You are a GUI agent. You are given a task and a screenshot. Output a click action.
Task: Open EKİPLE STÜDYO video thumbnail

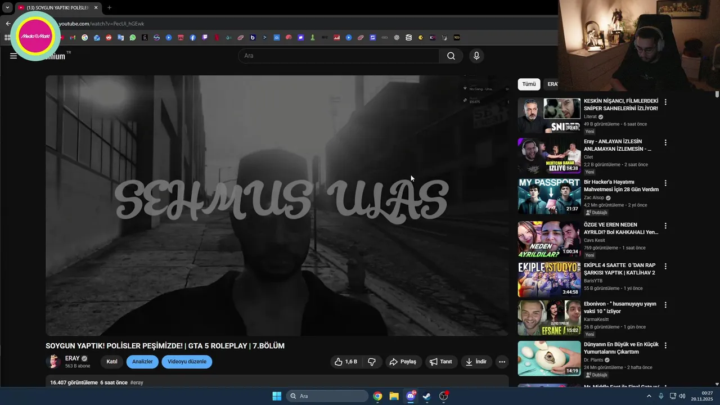click(549, 279)
